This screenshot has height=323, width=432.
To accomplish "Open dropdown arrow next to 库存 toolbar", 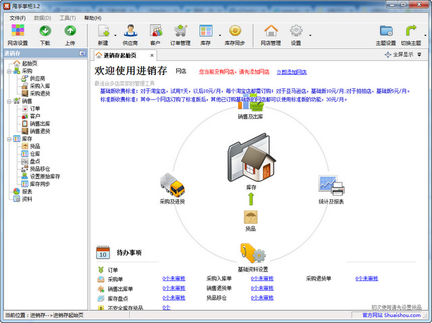I will click(x=220, y=35).
